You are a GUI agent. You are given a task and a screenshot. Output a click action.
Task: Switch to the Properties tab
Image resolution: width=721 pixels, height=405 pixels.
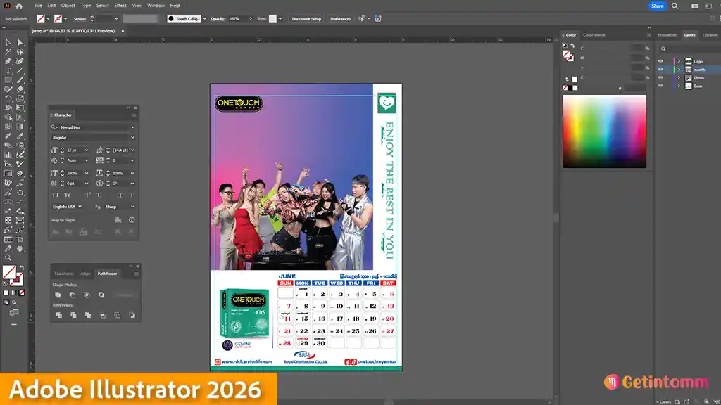click(x=667, y=35)
